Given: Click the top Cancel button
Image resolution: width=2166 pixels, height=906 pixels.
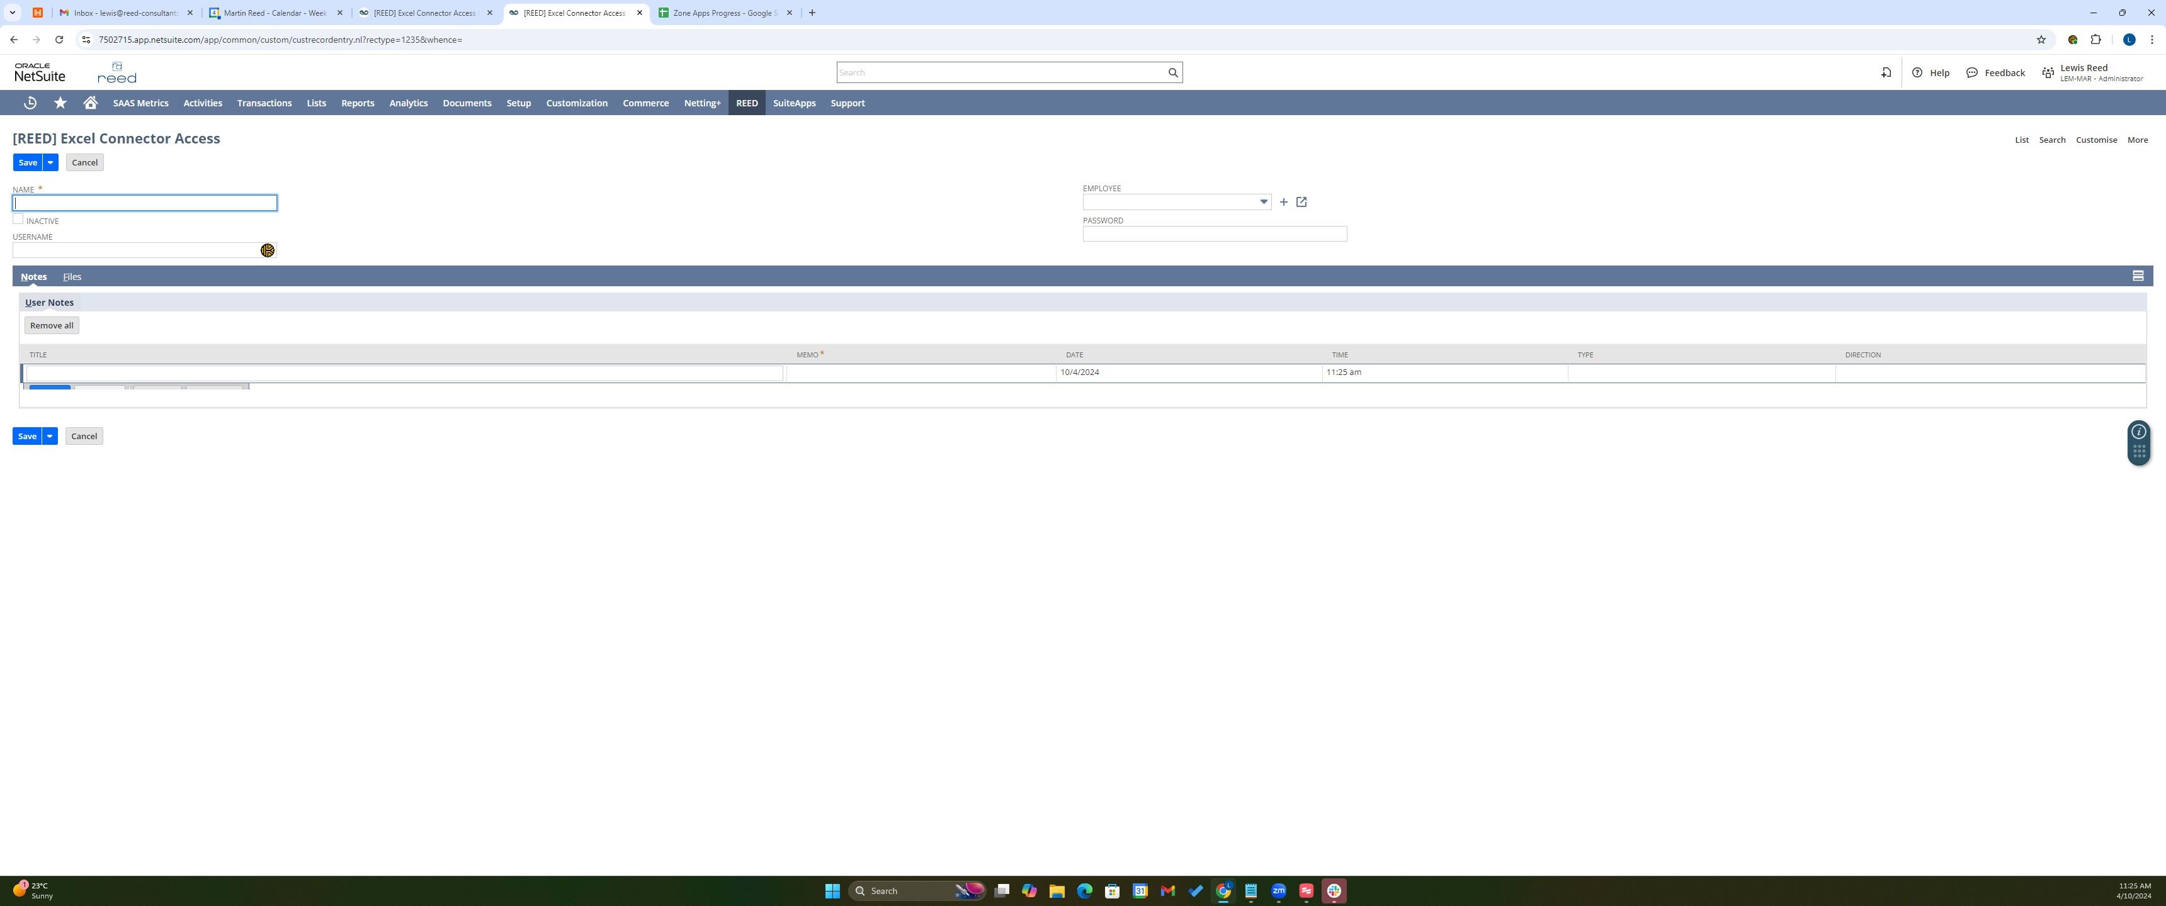Looking at the screenshot, I should [x=84, y=162].
